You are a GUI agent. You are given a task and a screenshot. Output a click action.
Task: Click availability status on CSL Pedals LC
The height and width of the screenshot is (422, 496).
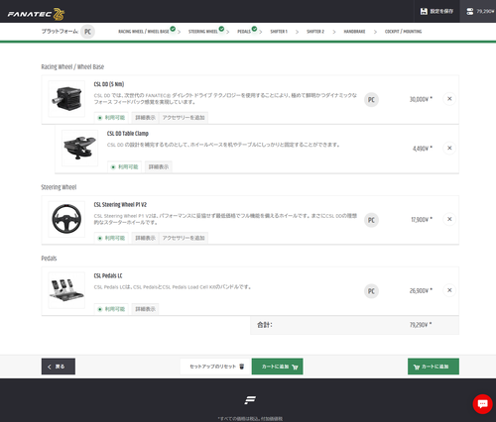click(111, 309)
